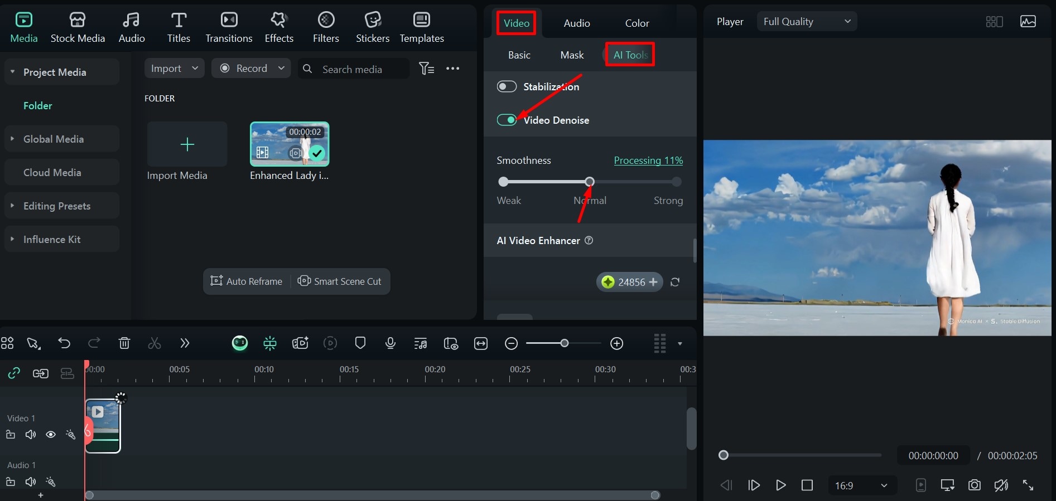Toggle the Stabilization switch on
Screen dimensions: 1056x501
(507, 86)
